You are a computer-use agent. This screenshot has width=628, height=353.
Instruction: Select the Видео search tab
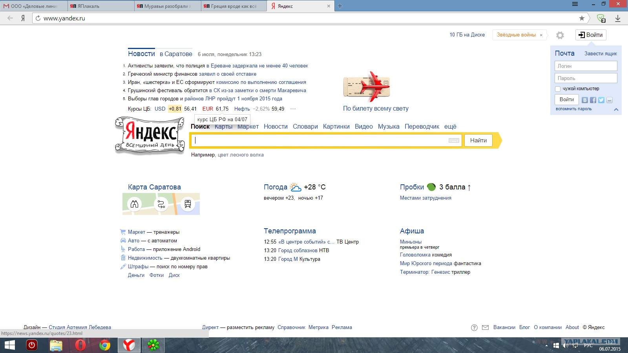pos(364,126)
